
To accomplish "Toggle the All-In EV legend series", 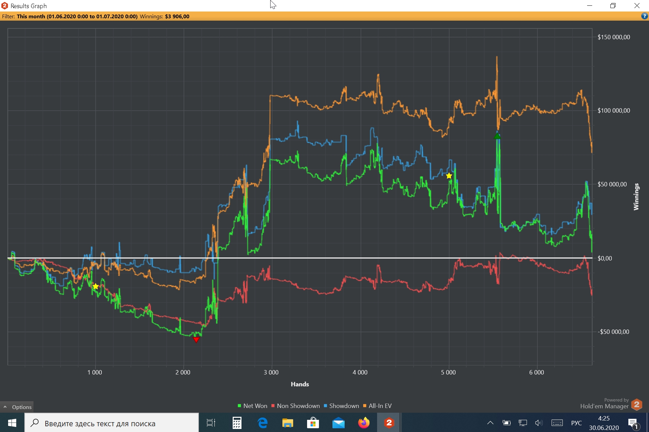I will pyautogui.click(x=377, y=406).
